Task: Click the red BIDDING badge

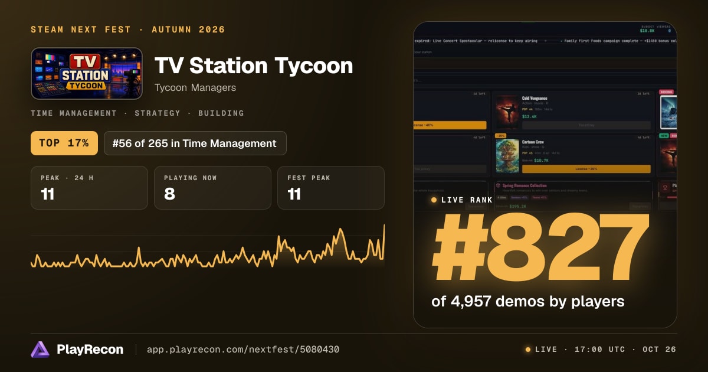Action: coord(667,93)
